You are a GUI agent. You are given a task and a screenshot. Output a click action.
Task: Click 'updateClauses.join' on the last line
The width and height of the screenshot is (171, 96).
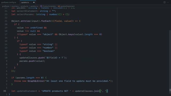point(87,91)
